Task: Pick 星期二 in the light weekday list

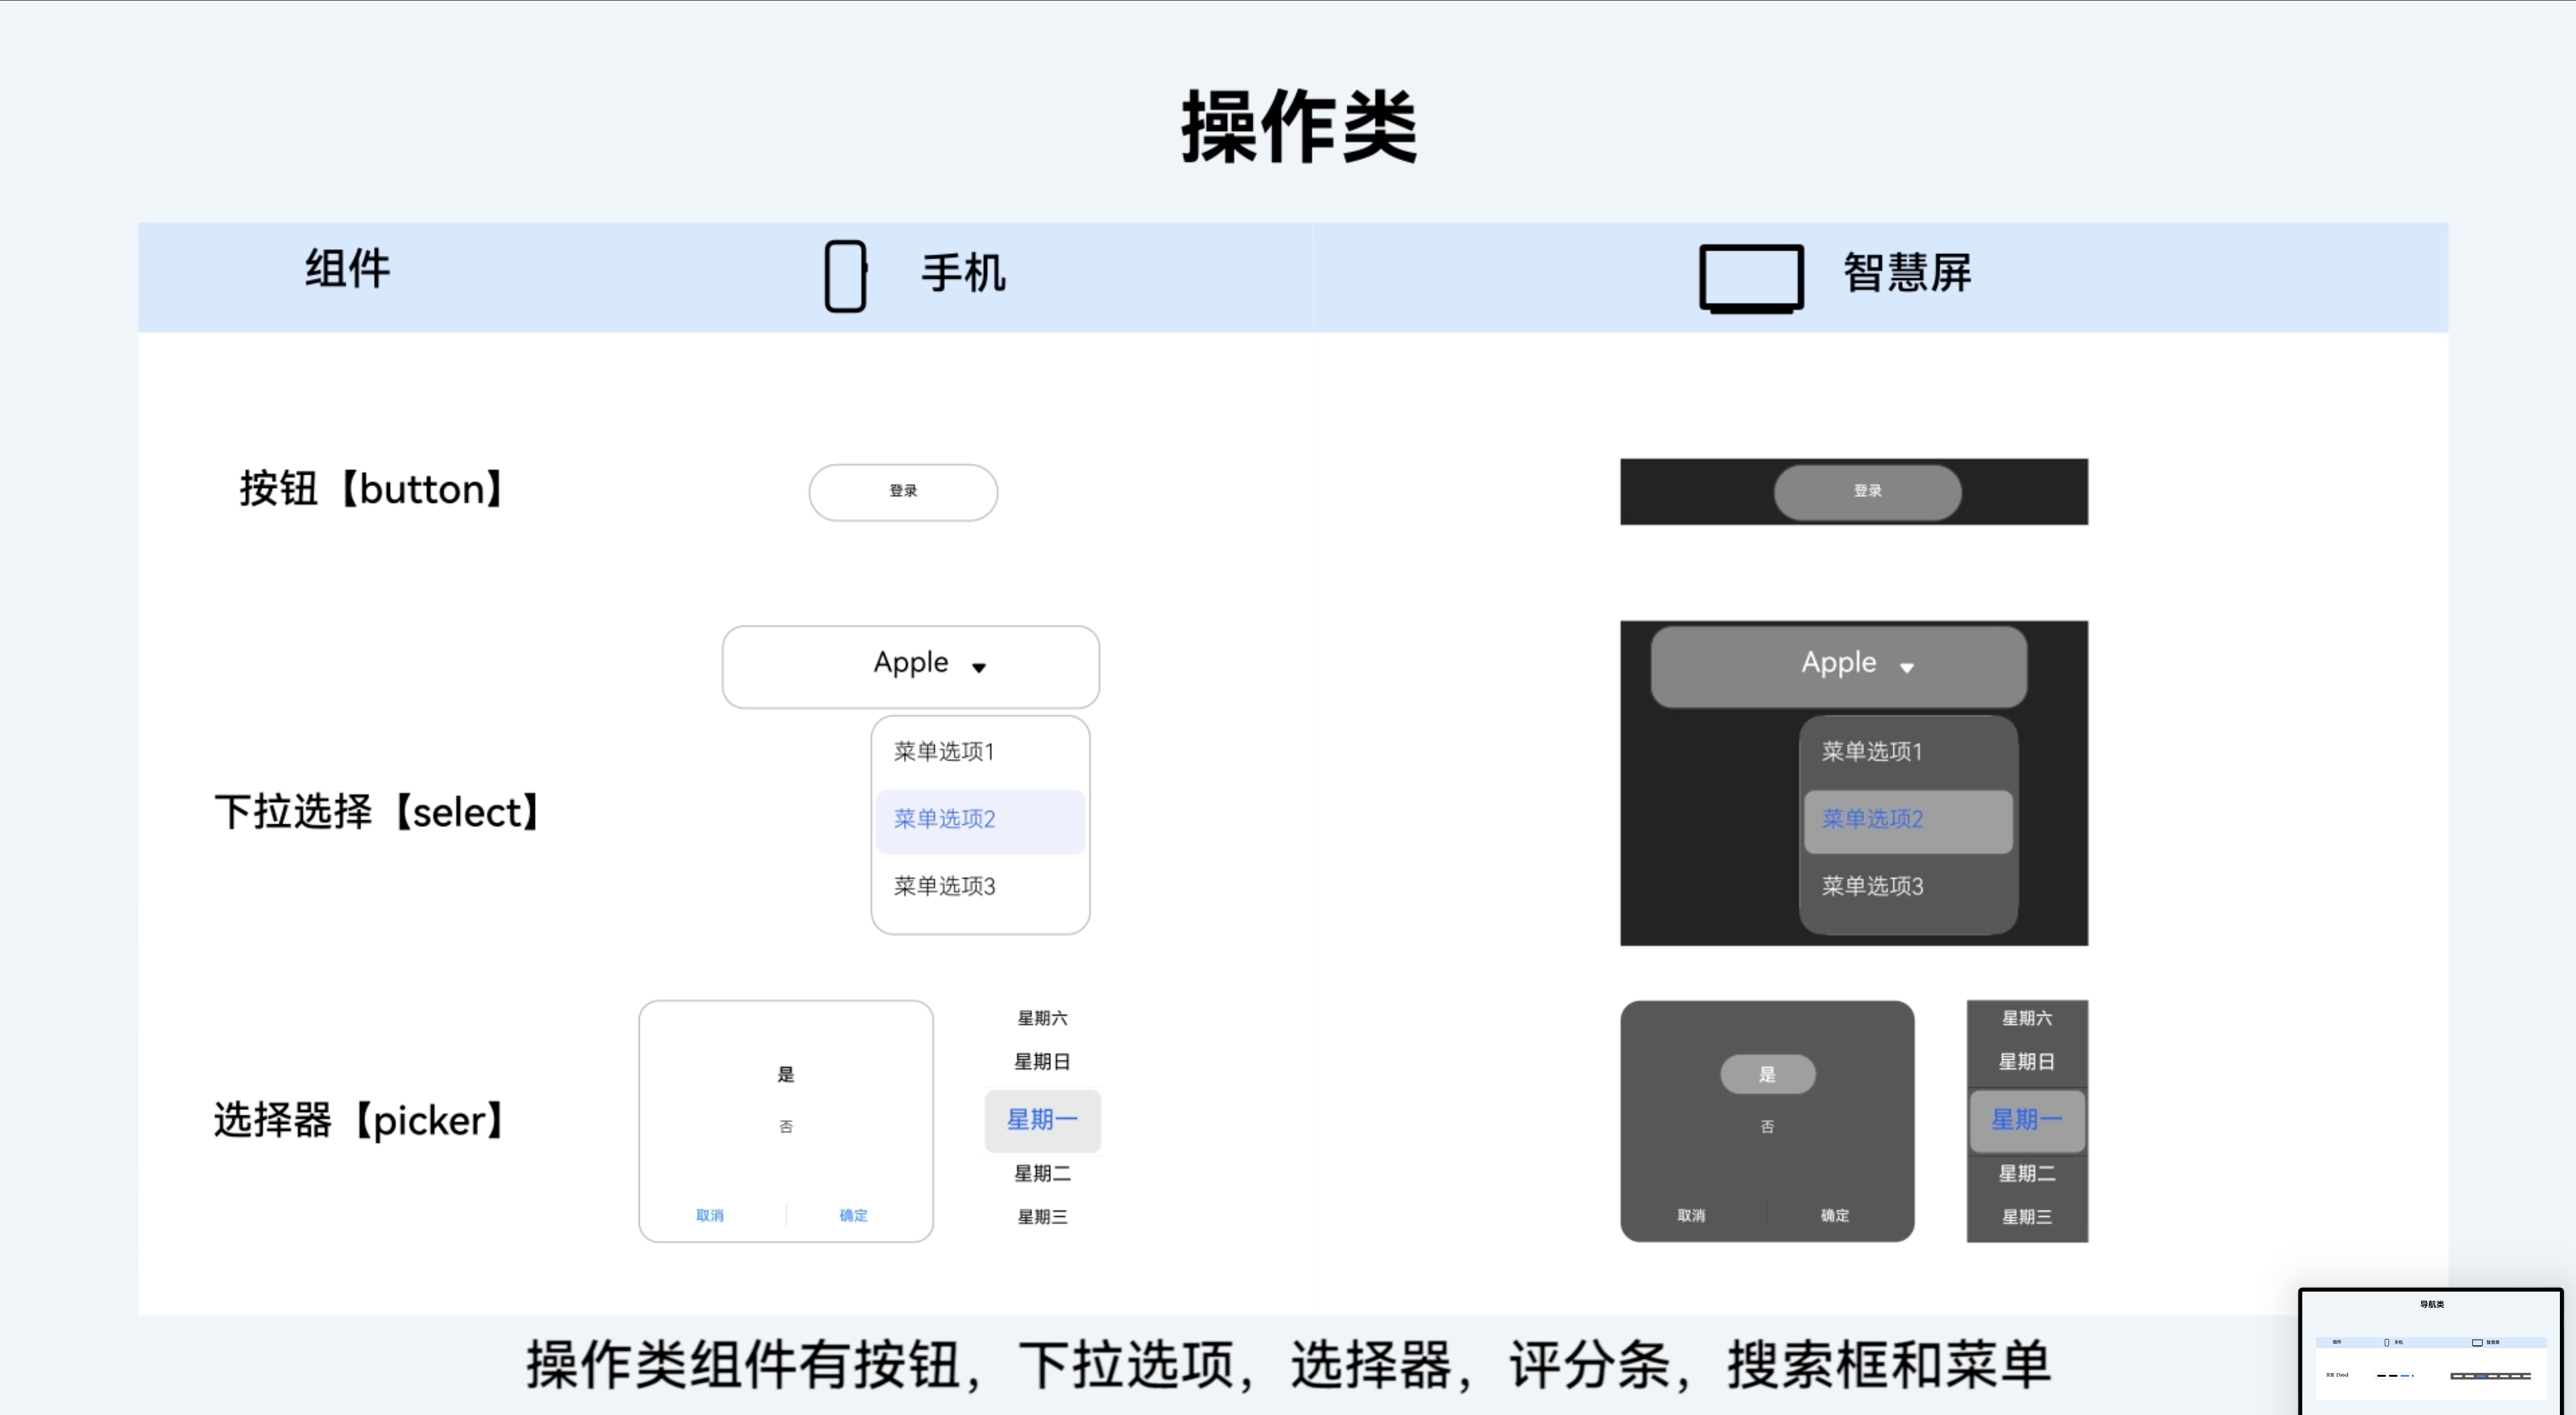Action: click(1042, 1173)
